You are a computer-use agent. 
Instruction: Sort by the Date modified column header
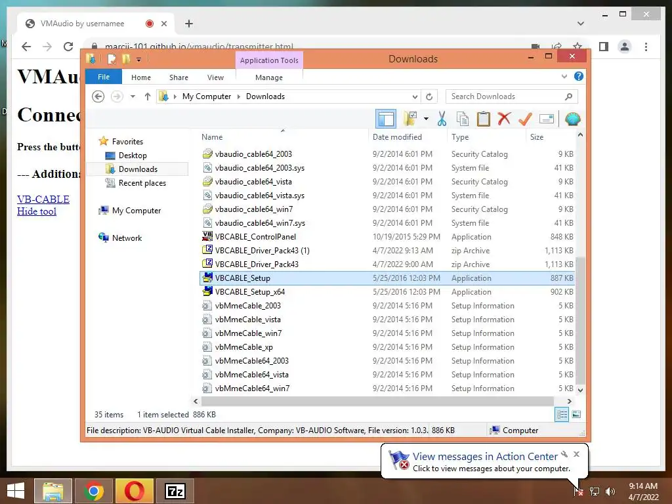tap(408, 137)
